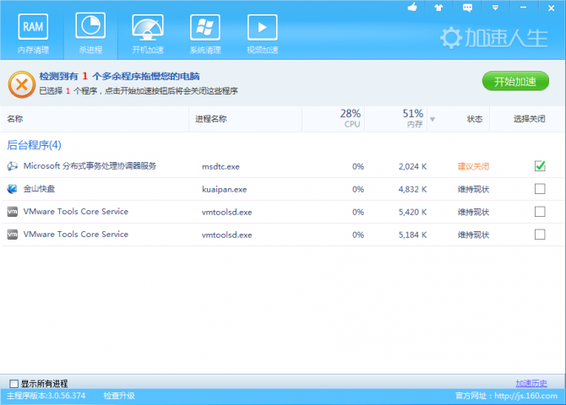Select the 杀进程 pie chart icon
Viewport: 566px width, 405px height.
90,34
